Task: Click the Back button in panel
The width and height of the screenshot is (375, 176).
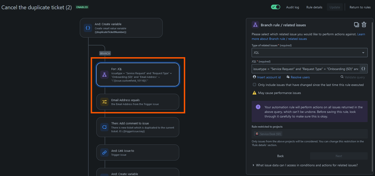Action: 280,156
